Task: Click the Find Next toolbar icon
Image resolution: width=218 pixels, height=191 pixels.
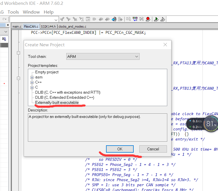Action: tap(68, 19)
